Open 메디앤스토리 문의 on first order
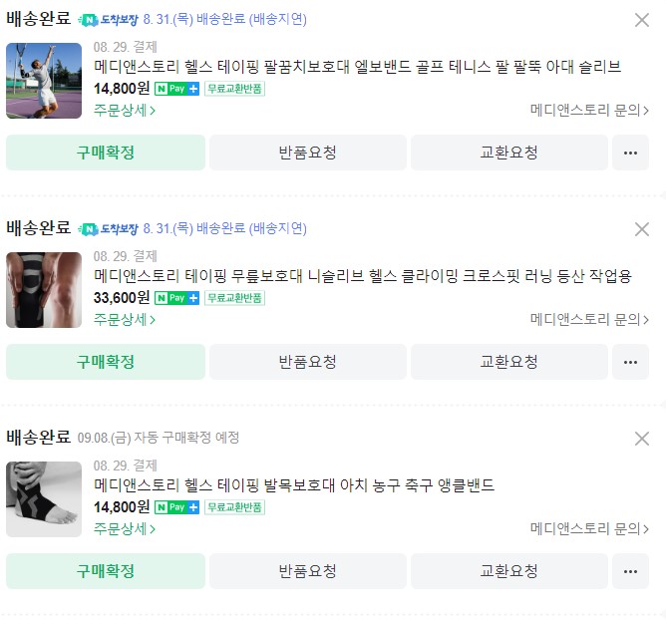The width and height of the screenshot is (666, 621). coord(589,111)
